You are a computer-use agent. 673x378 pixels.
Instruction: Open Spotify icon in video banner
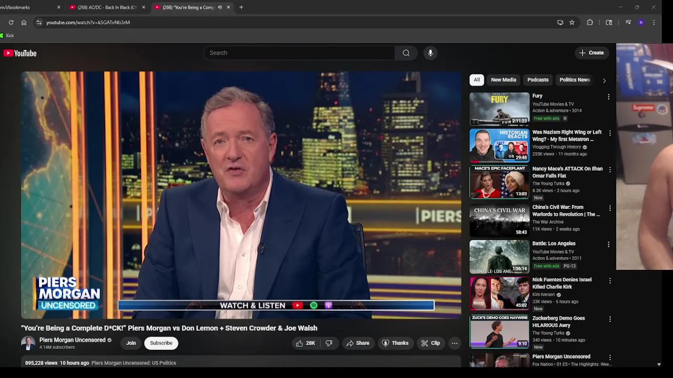pos(314,306)
